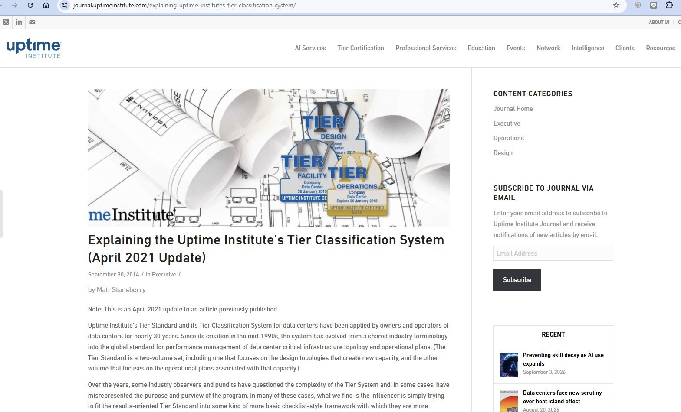Open the Professional Services menu
This screenshot has height=412, width=681.
426,48
